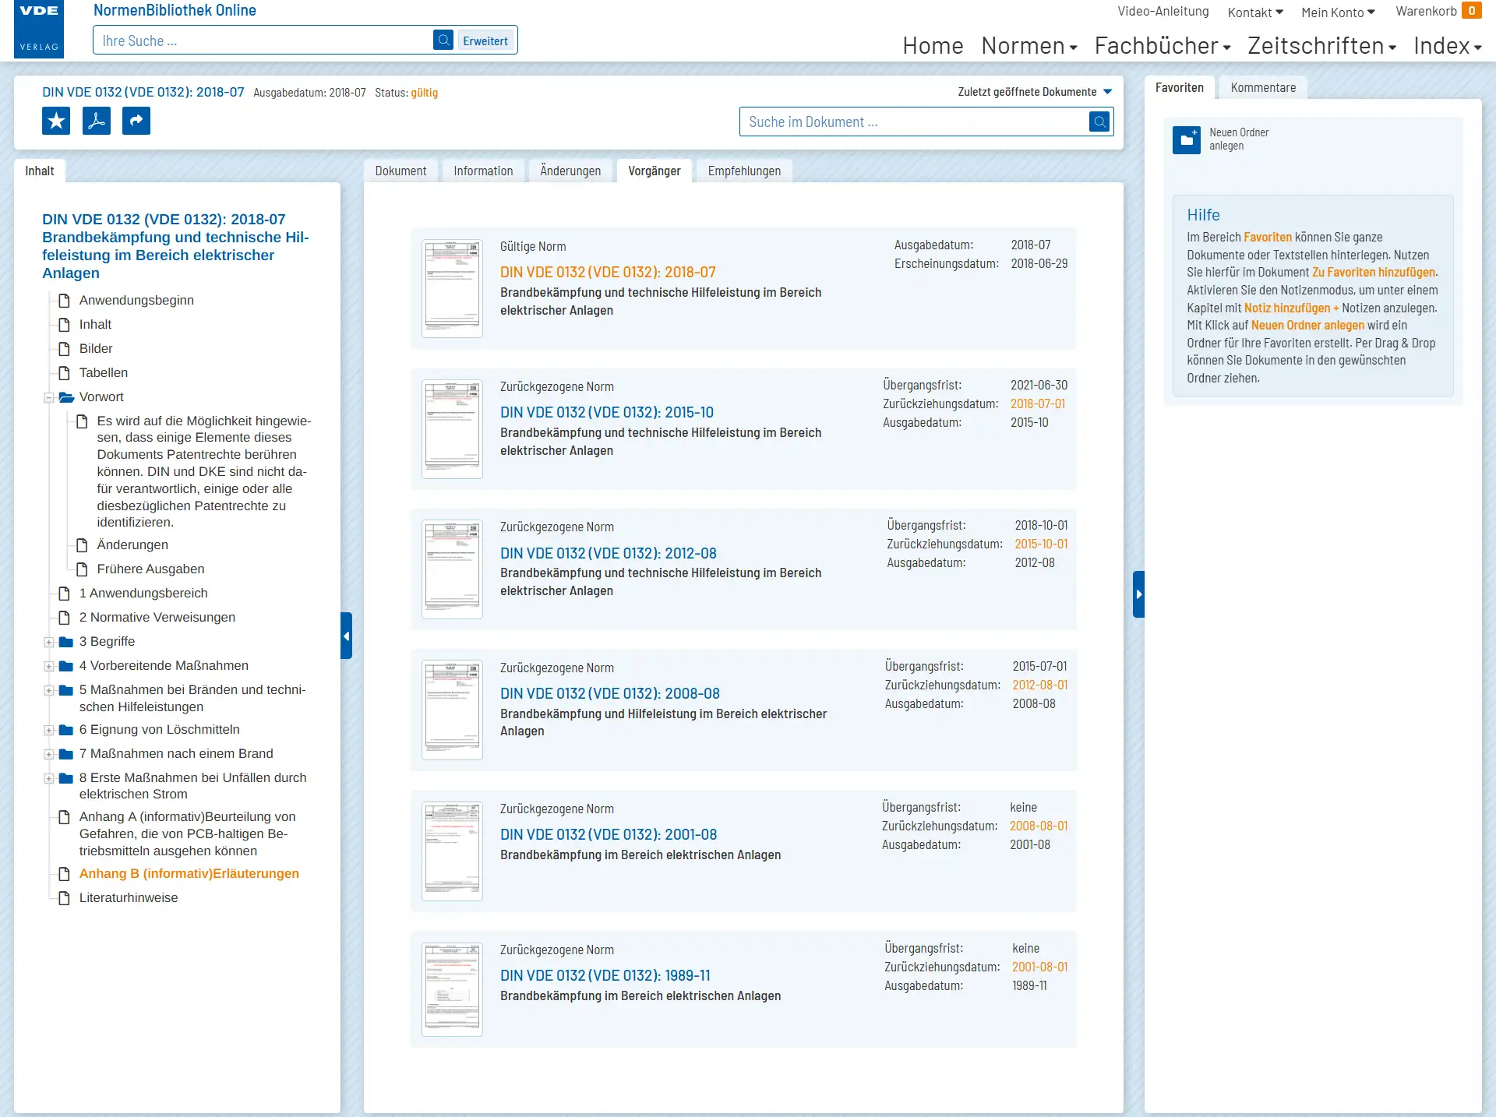Screen dimensions: 1496x1117
Task: Switch to the Kommentare tab
Action: coord(1262,87)
